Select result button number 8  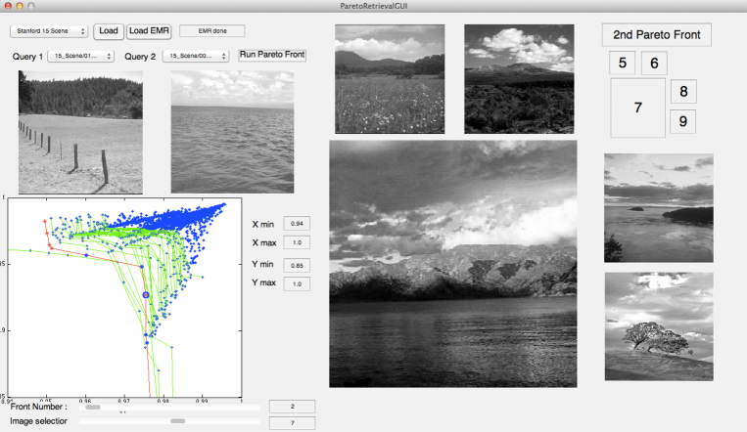pos(683,92)
